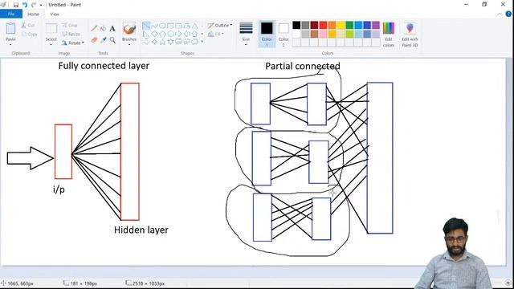The height and width of the screenshot is (289, 514).
Task: Switch to the View tab
Action: tap(55, 14)
